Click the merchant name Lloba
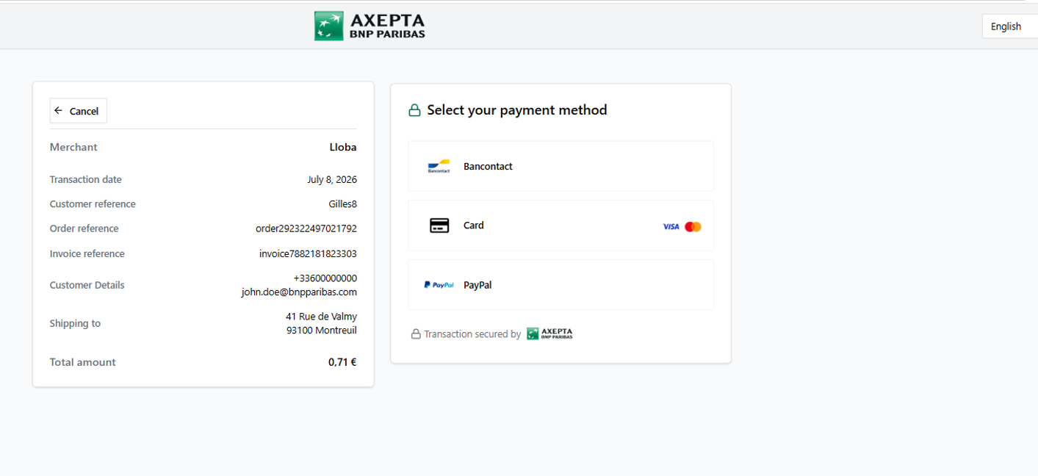1038x476 pixels. click(343, 147)
